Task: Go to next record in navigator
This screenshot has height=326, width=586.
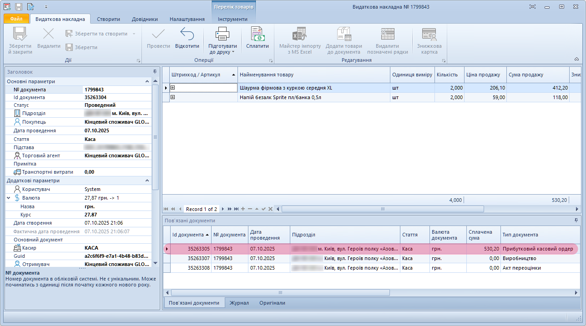Action: (223, 209)
